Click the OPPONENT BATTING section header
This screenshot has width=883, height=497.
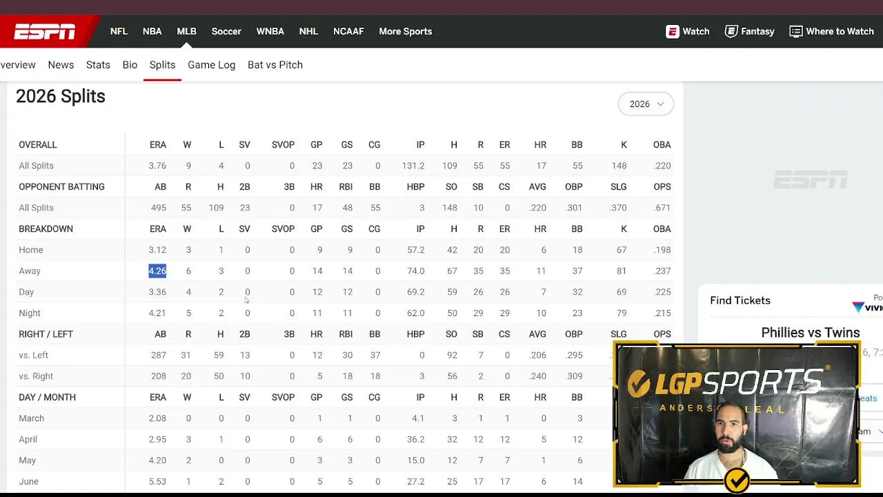(61, 187)
